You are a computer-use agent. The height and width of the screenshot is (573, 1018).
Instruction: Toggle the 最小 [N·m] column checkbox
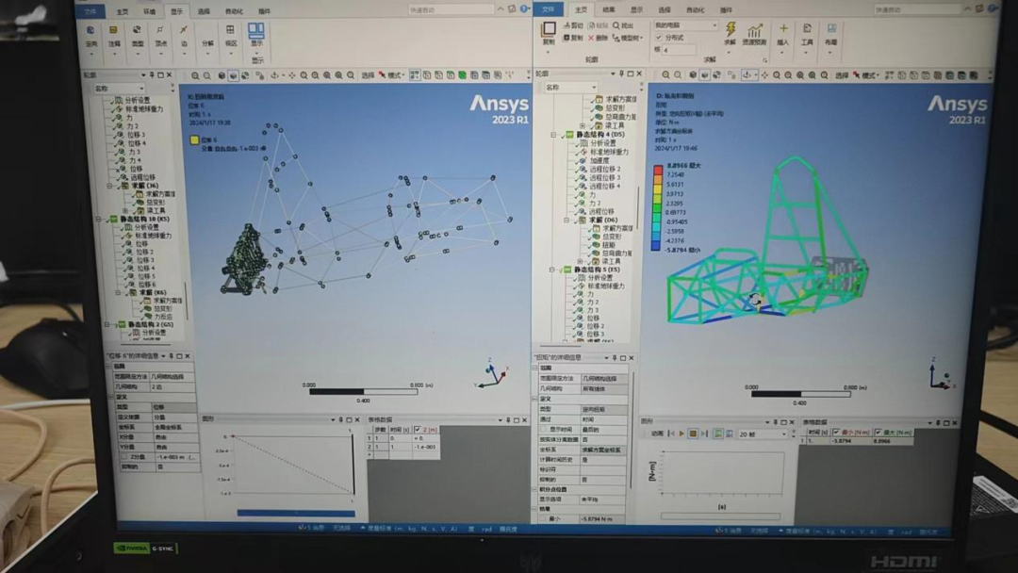[x=835, y=433]
